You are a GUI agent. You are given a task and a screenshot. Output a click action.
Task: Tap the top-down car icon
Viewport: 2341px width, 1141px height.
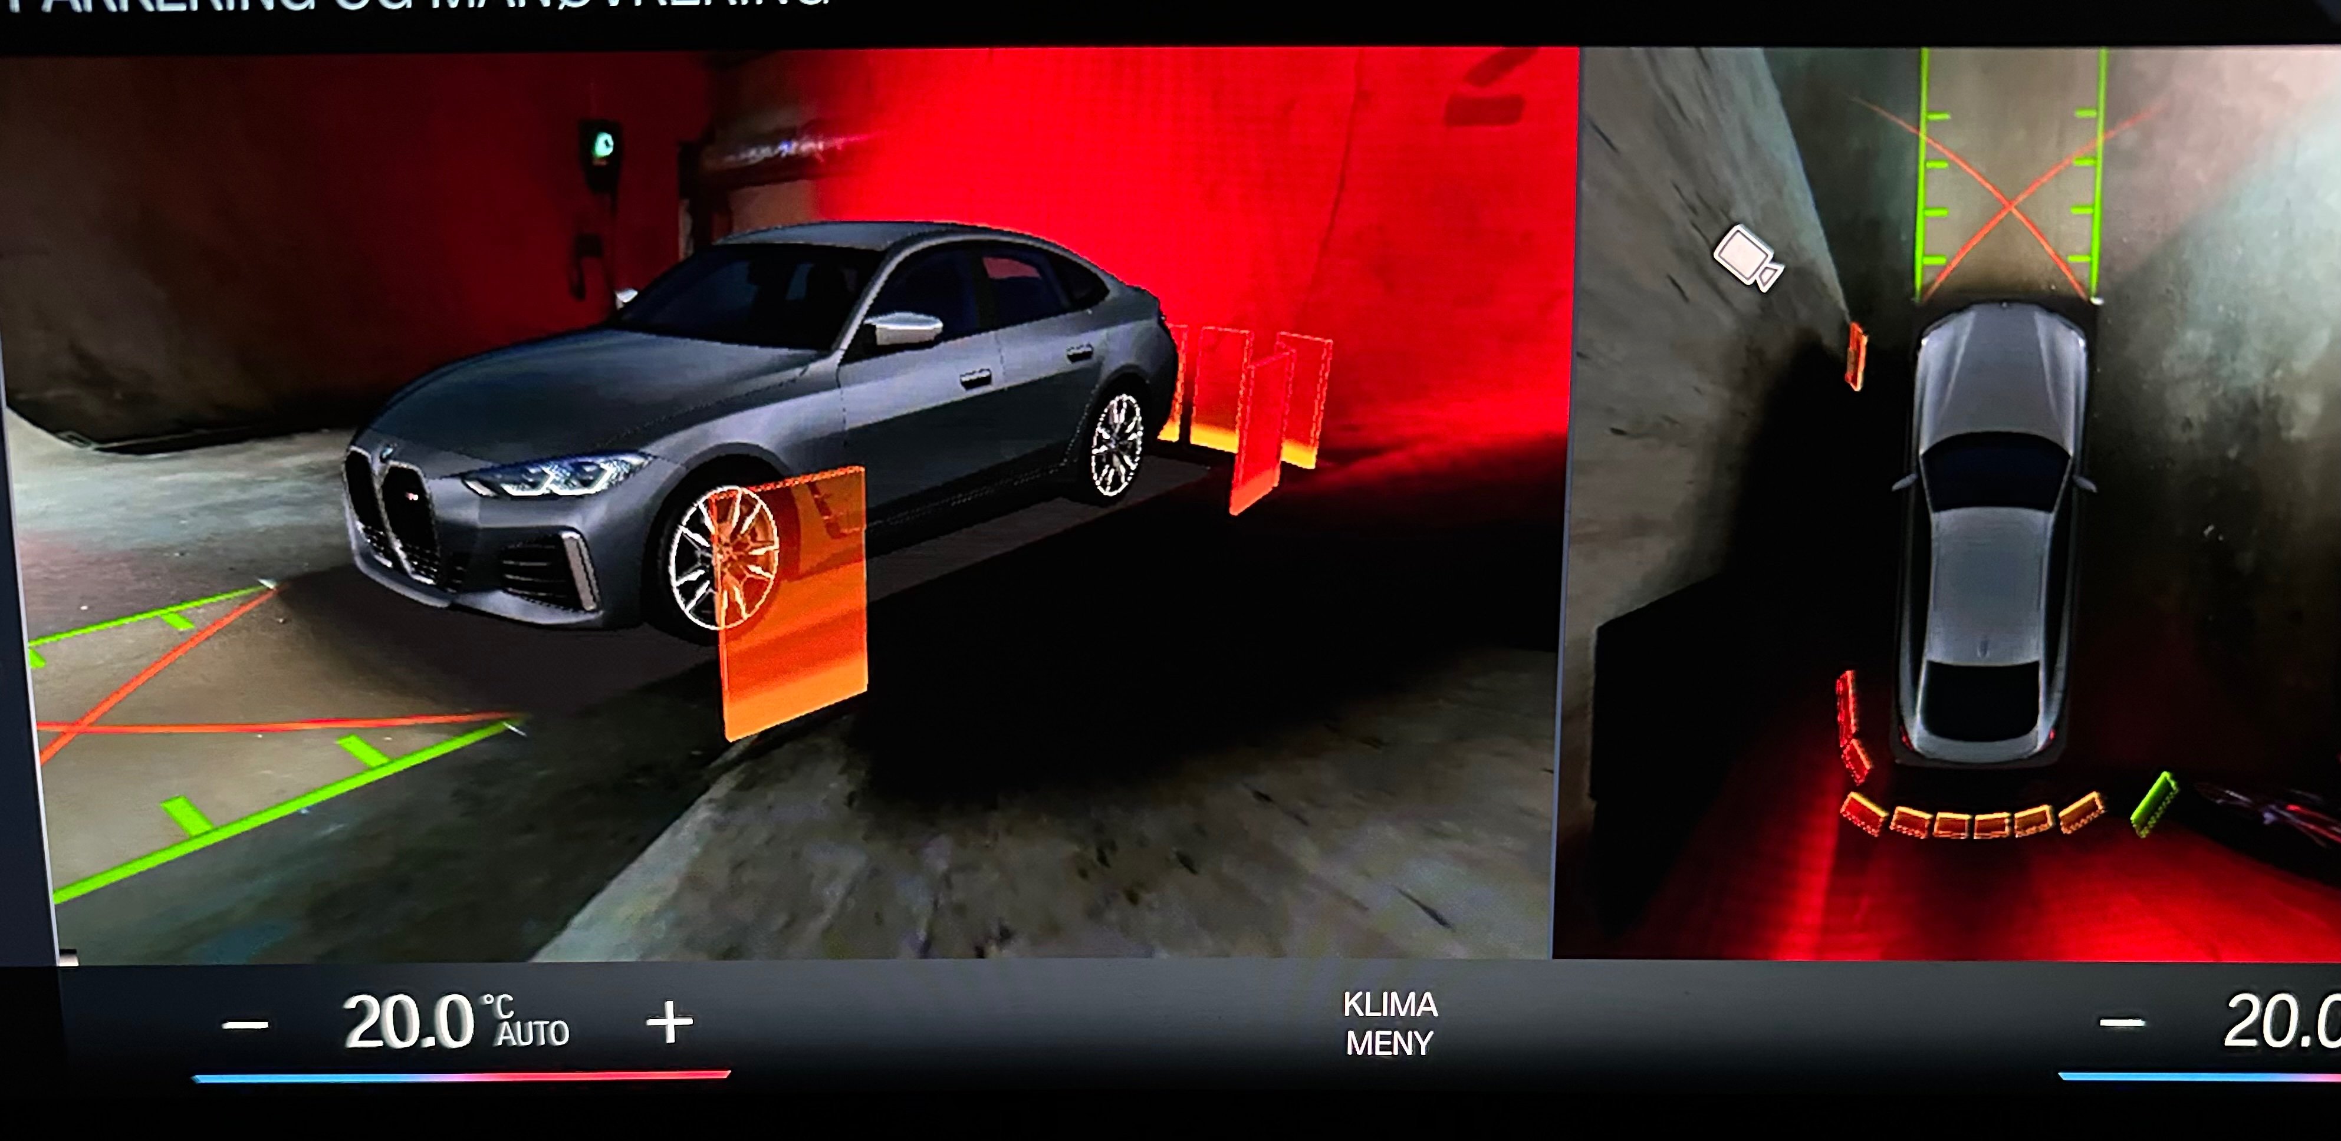click(1995, 534)
